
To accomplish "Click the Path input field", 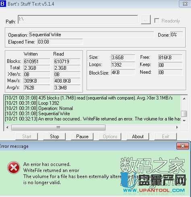I will pyautogui.click(x=78, y=19).
